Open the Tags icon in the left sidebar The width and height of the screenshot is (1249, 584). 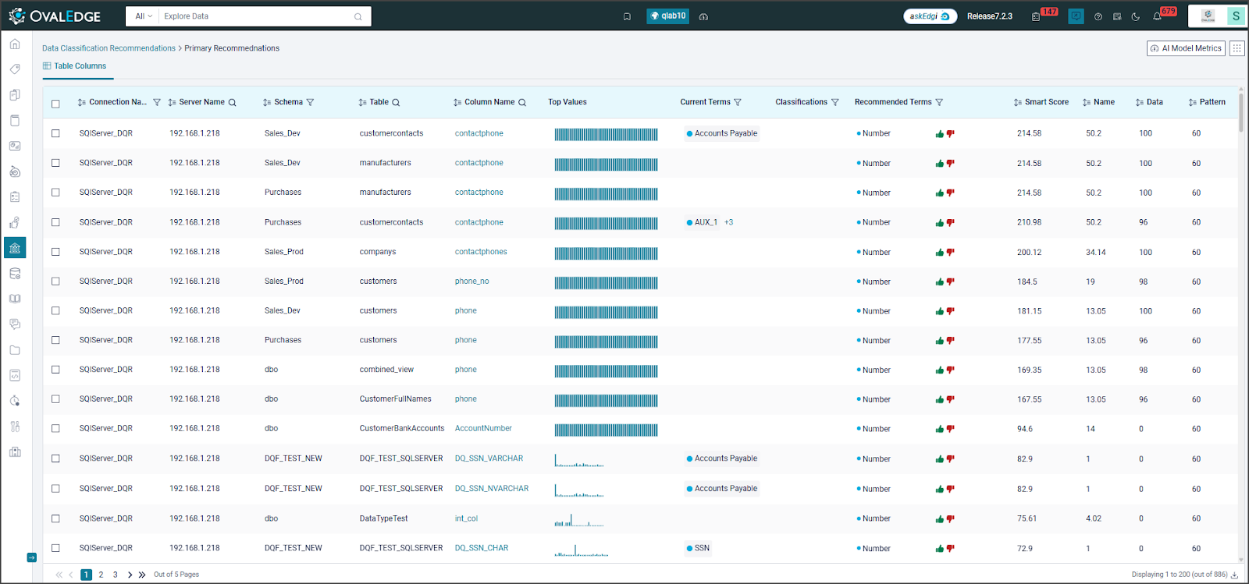pyautogui.click(x=15, y=69)
